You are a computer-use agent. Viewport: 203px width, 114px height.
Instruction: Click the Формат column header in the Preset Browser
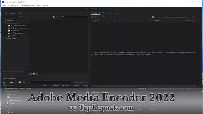[x=45, y=85]
